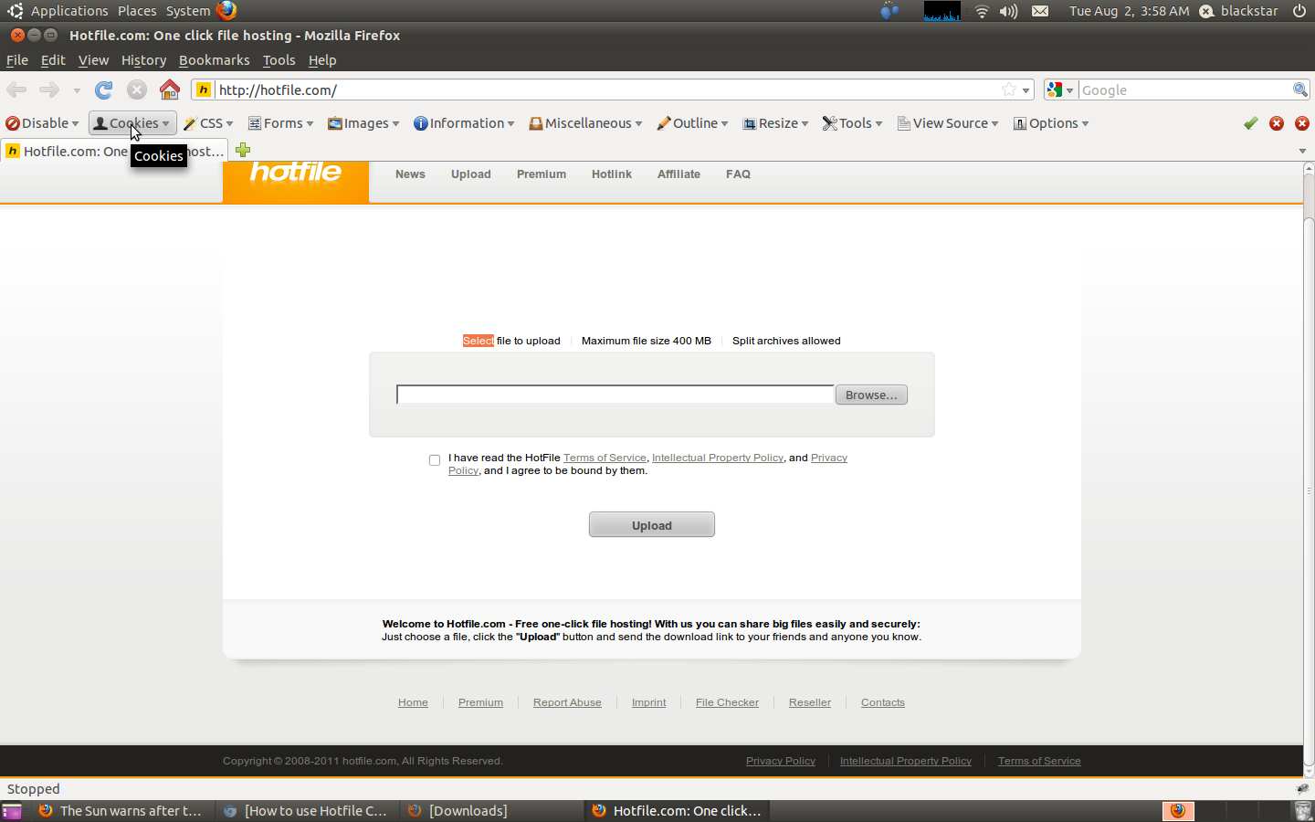Switch to 'The Sun warns after t...' taskbar window
1315x822 pixels.
(x=121, y=811)
